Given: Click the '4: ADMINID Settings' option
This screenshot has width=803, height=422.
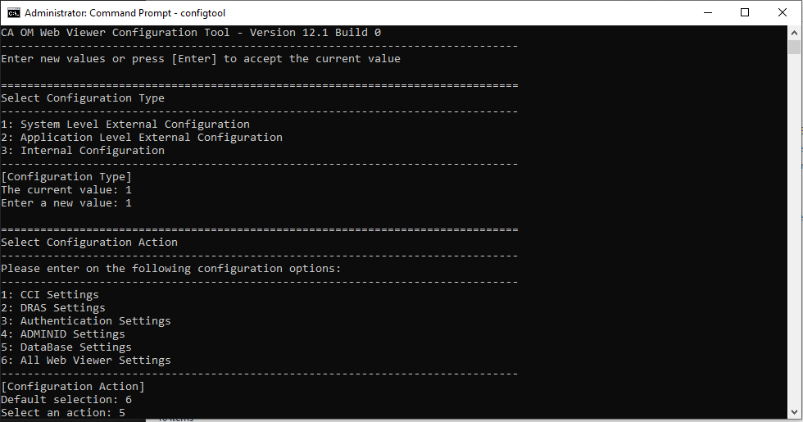Looking at the screenshot, I should tap(63, 334).
